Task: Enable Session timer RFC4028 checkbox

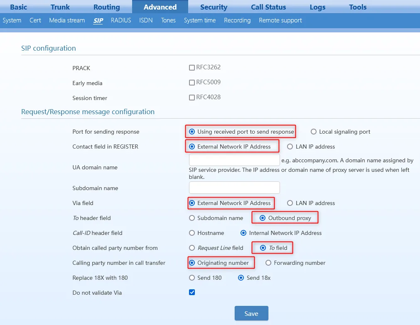Action: pyautogui.click(x=192, y=98)
